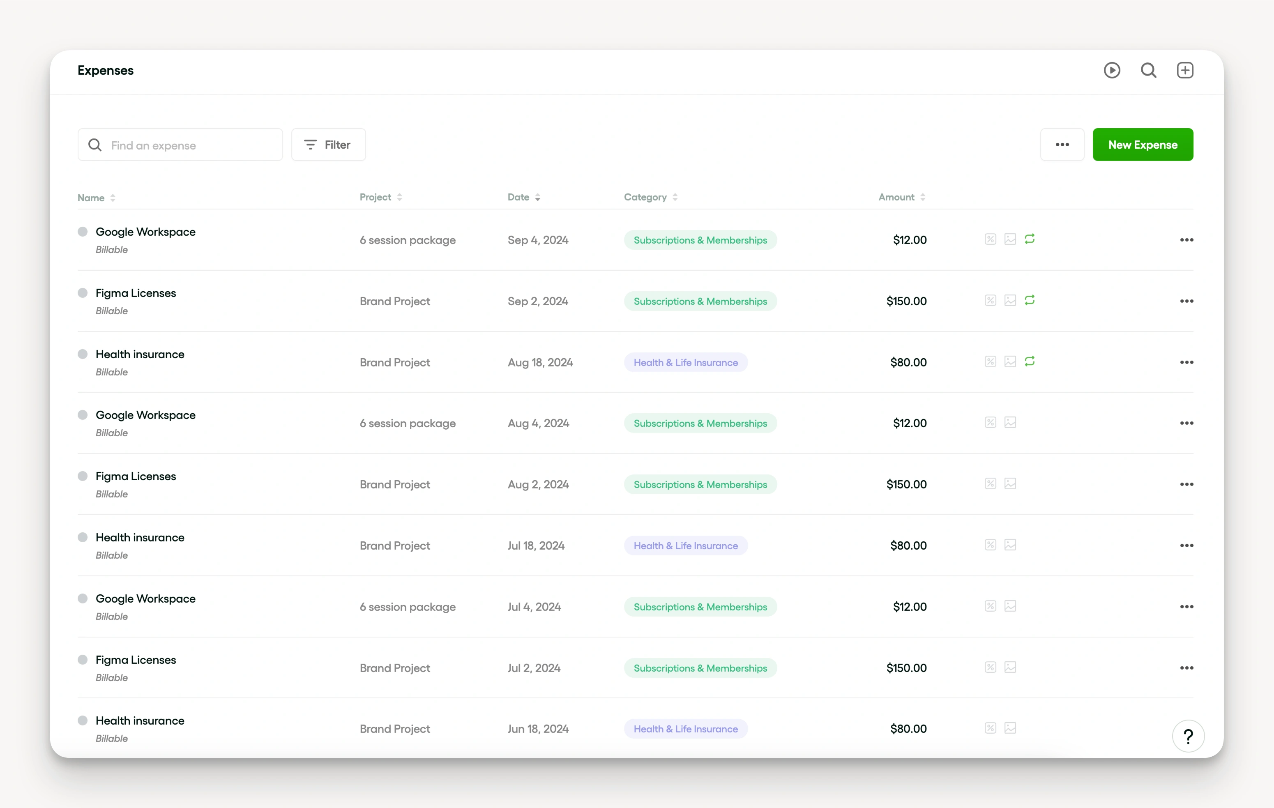
Task: Open the toolbar three-dots options menu
Action: pyautogui.click(x=1062, y=145)
